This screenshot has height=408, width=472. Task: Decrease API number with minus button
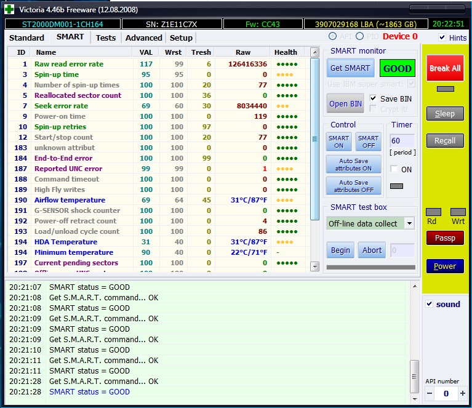click(430, 393)
